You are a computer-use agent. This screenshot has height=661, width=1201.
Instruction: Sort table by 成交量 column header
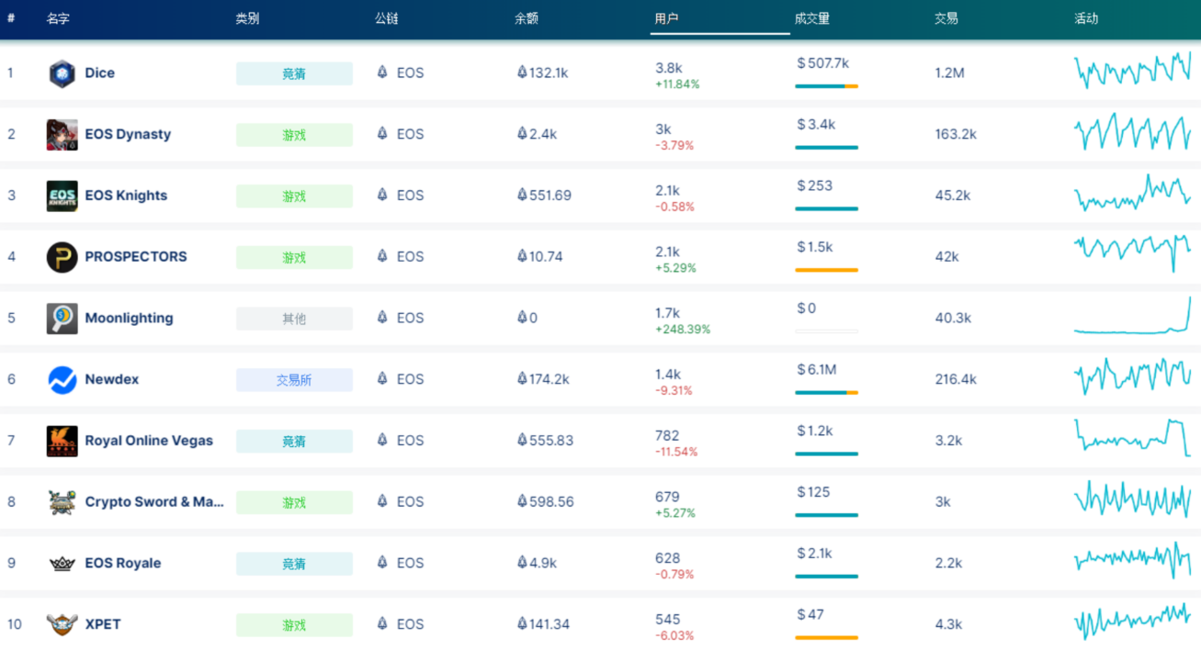click(x=812, y=18)
